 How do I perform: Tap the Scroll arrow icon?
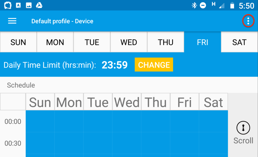pos(243,128)
